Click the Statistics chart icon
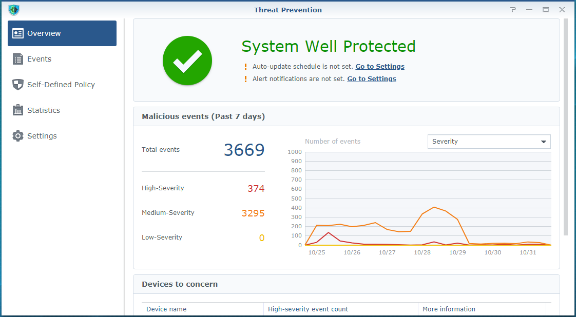Viewport: 576px width, 317px height. pyautogui.click(x=18, y=110)
